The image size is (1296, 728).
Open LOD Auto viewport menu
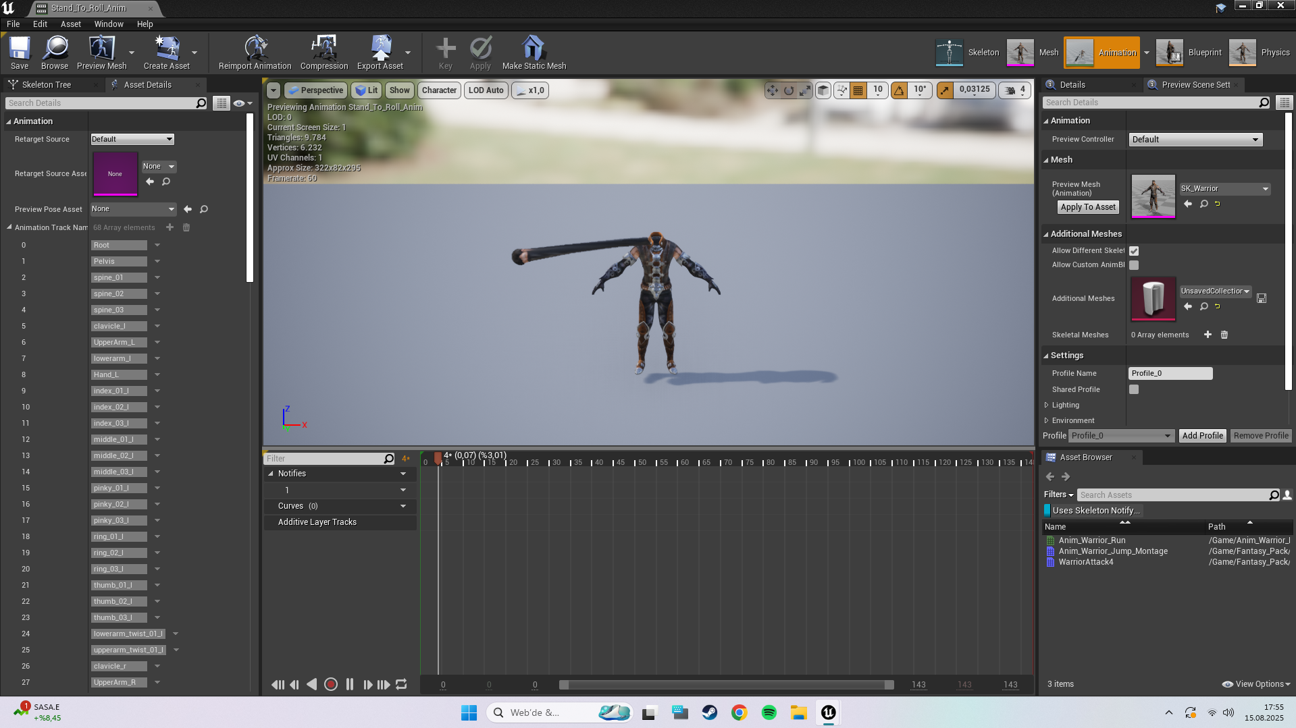[x=486, y=90]
